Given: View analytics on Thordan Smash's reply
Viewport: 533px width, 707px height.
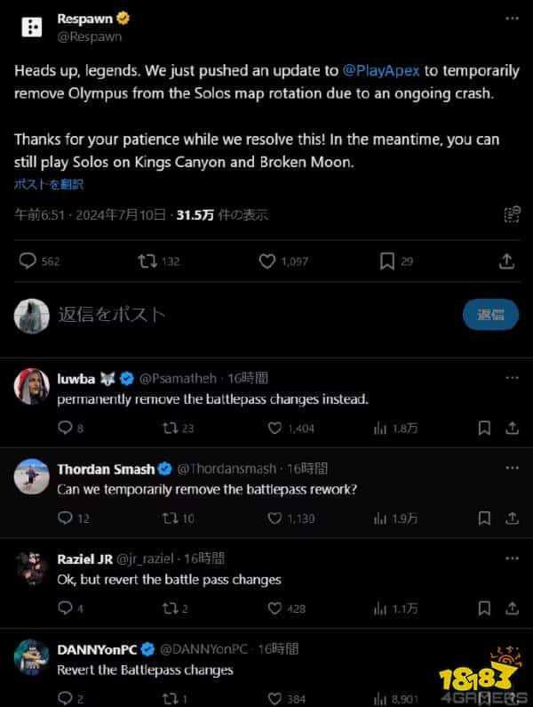Looking at the screenshot, I should click(x=382, y=518).
